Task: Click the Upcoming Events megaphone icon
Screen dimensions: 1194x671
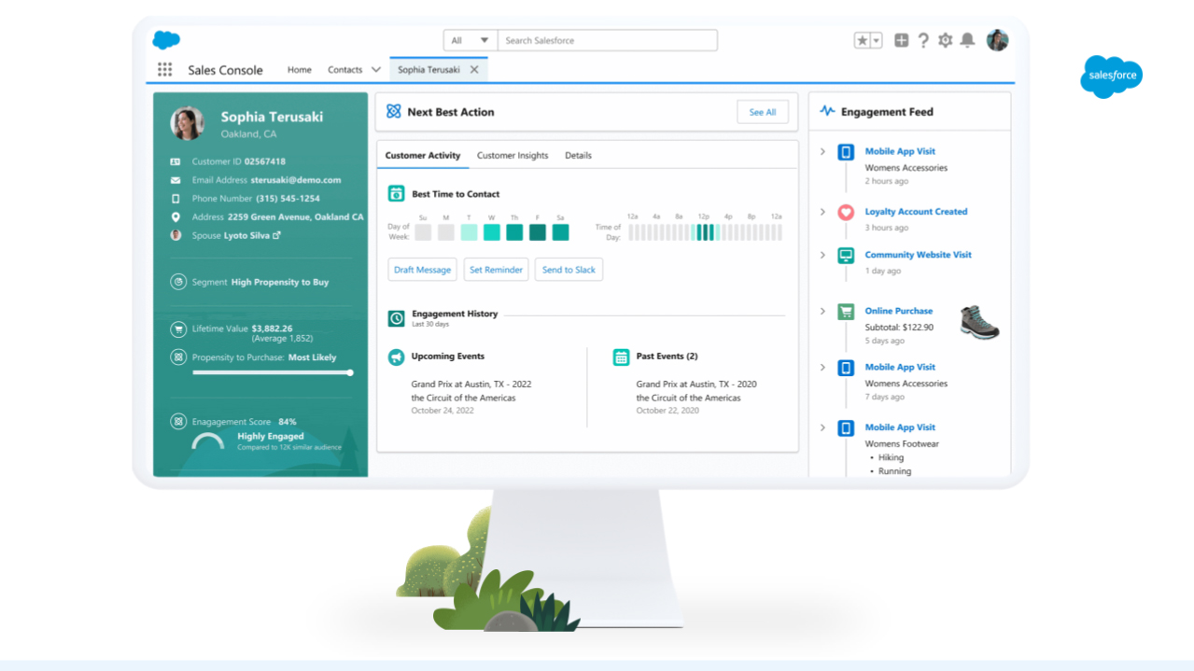Action: click(x=396, y=356)
